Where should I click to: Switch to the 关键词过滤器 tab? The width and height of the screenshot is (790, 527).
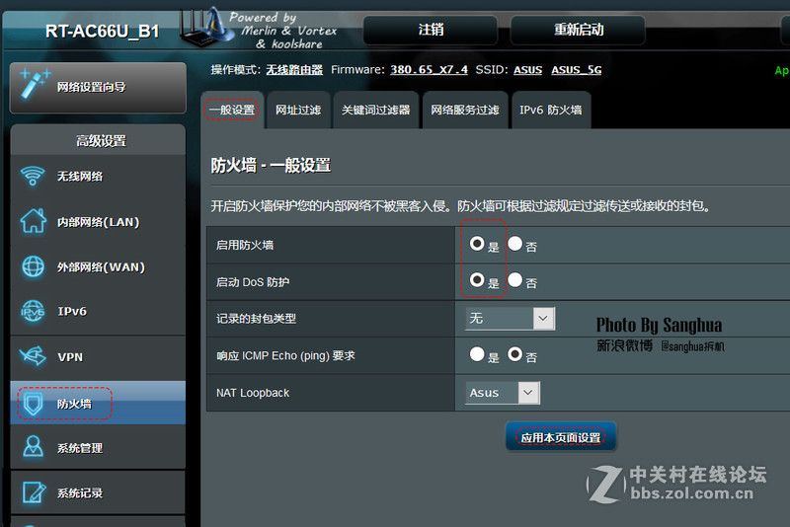click(376, 110)
